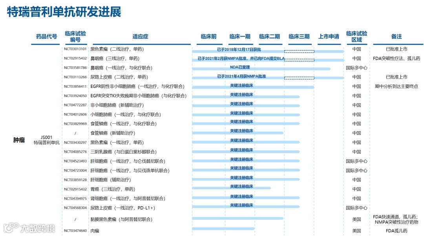Select 肝细胞癌 combined with 贝伐珠单抗 indication

[x=130, y=170]
